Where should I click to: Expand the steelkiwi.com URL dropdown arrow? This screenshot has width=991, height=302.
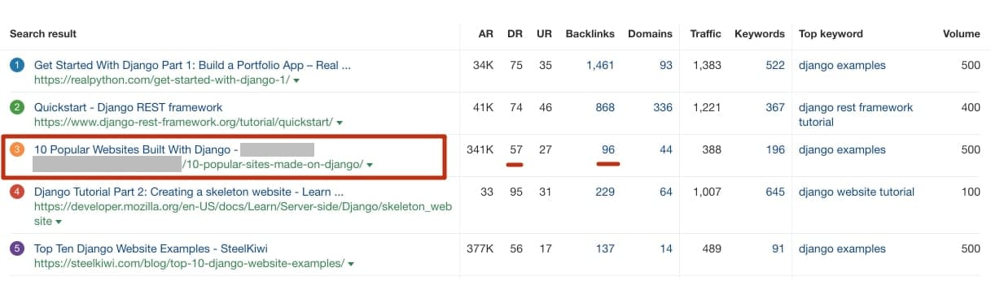pos(351,264)
